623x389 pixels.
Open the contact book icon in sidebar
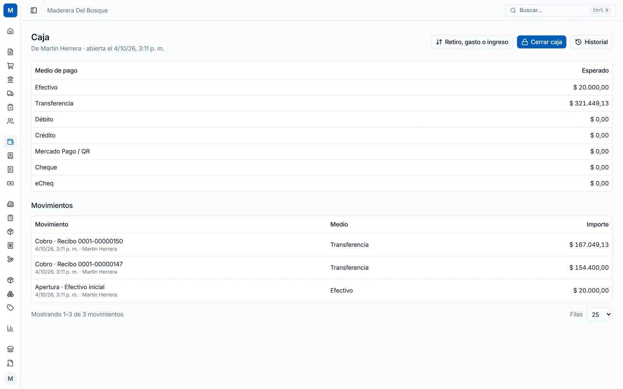tap(11, 156)
